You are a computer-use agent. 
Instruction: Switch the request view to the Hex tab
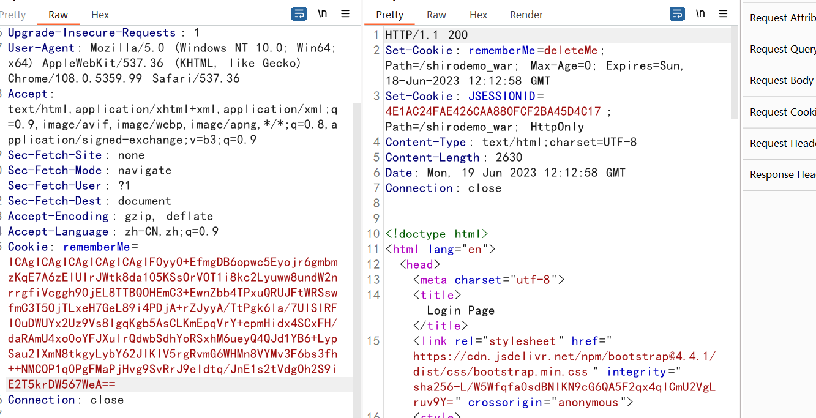tap(100, 15)
